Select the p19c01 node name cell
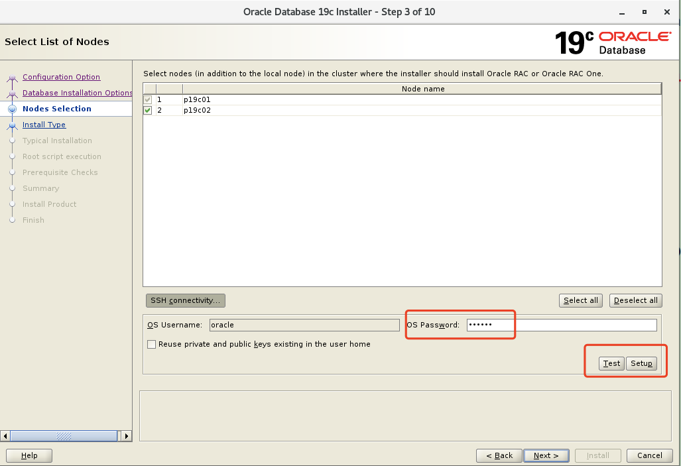 [x=422, y=99]
